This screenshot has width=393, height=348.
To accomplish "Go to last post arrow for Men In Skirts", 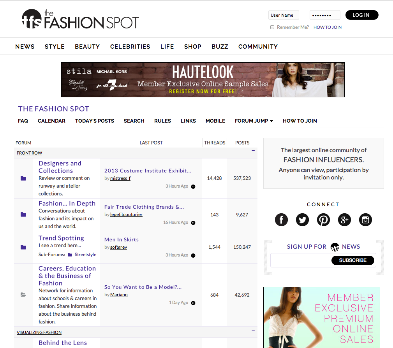I will pyautogui.click(x=193, y=256).
